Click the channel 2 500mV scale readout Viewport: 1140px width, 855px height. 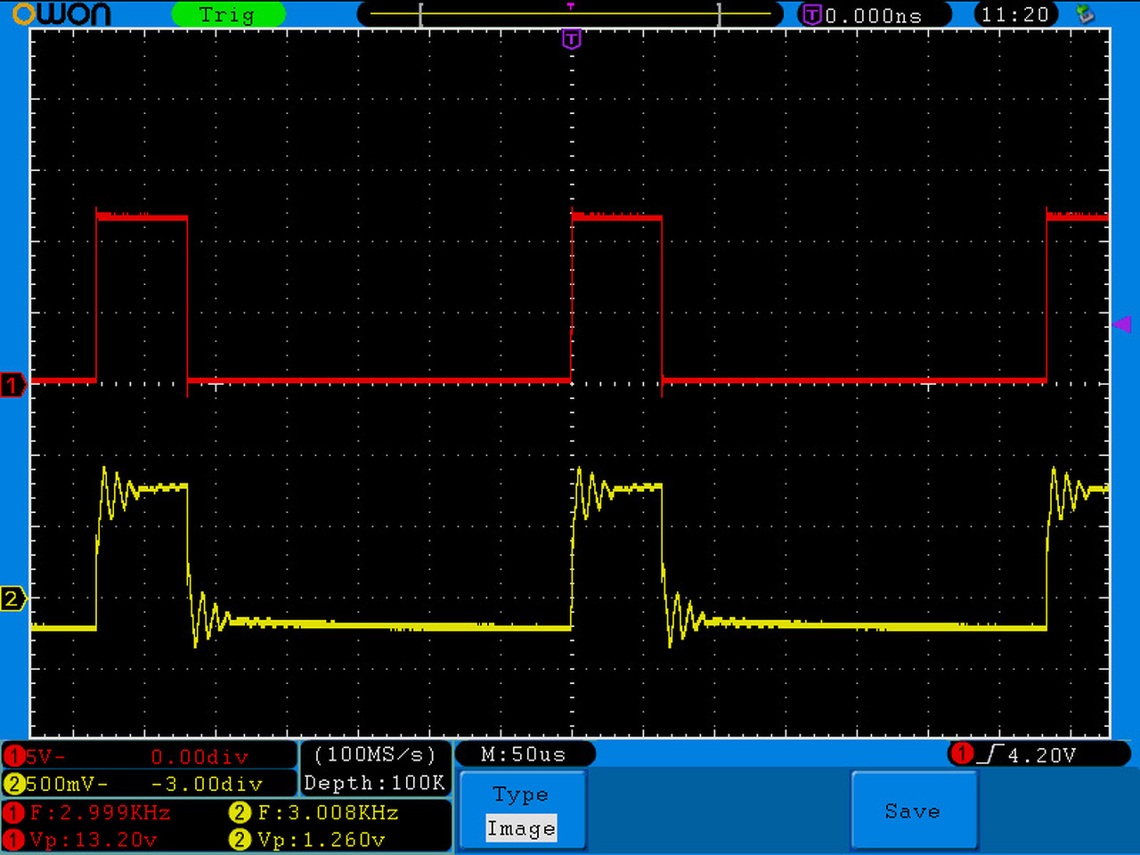67,784
